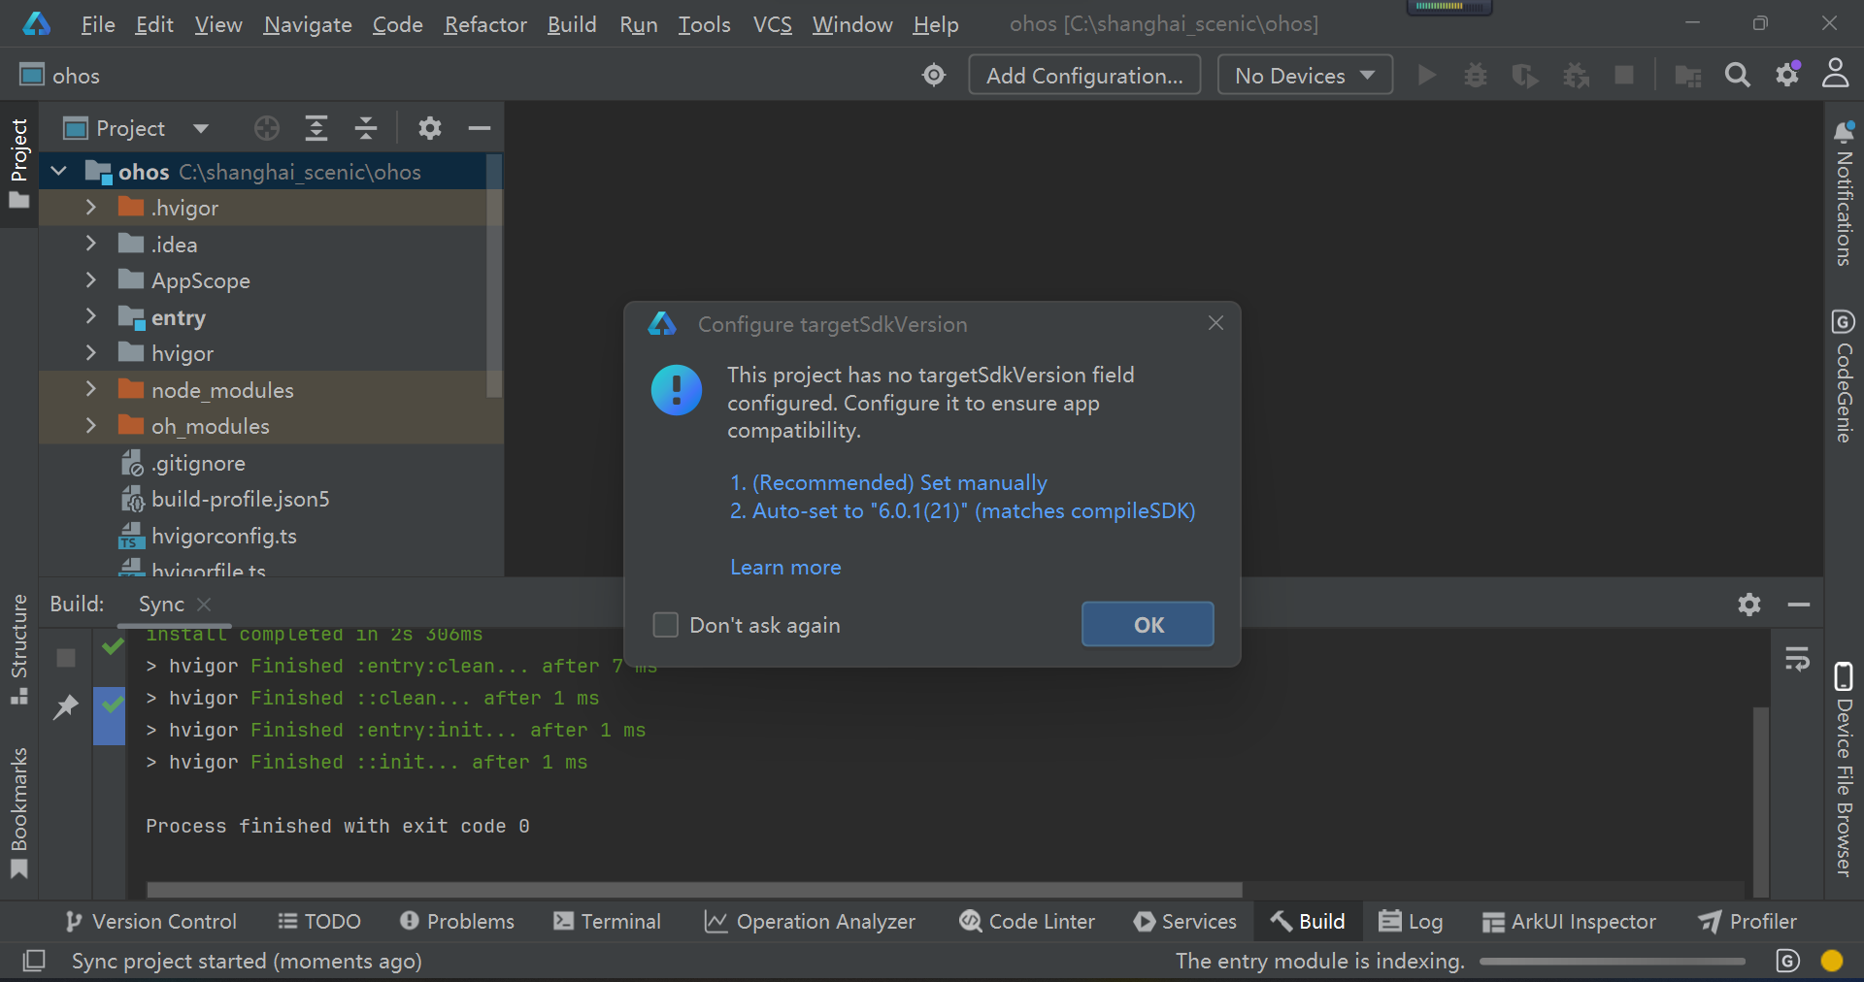Click the Set manually recommended link
Image resolution: width=1864 pixels, height=982 pixels.
click(x=888, y=482)
